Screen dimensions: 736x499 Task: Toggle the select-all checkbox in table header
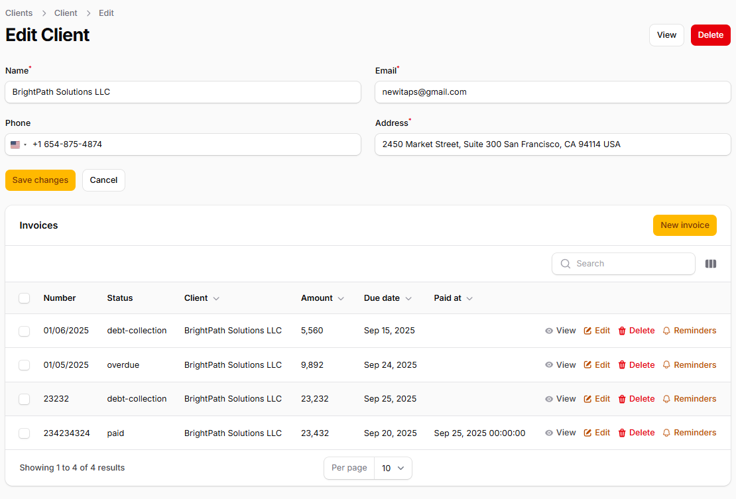point(25,298)
